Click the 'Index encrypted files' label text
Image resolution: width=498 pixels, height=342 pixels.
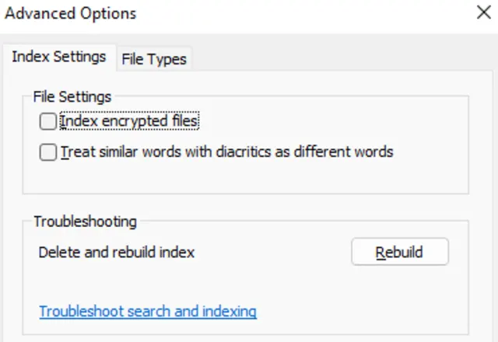[129, 121]
